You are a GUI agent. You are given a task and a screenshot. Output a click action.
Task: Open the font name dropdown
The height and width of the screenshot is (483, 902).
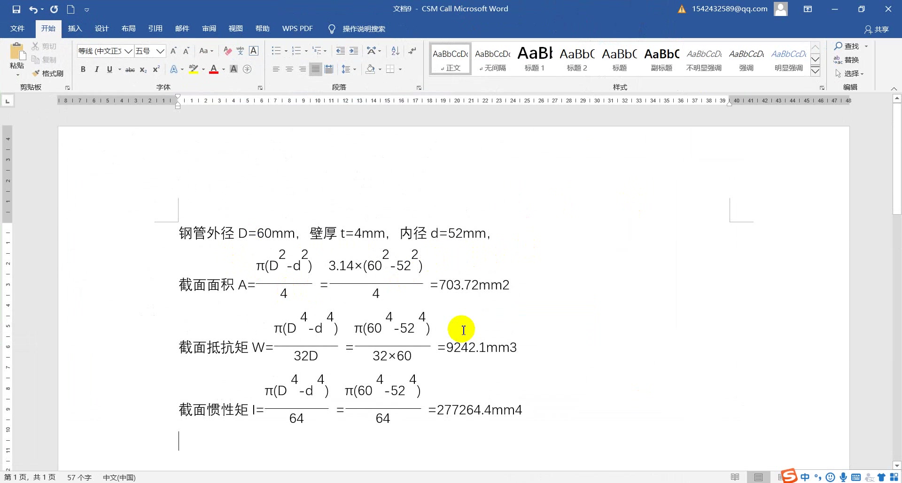click(x=128, y=51)
